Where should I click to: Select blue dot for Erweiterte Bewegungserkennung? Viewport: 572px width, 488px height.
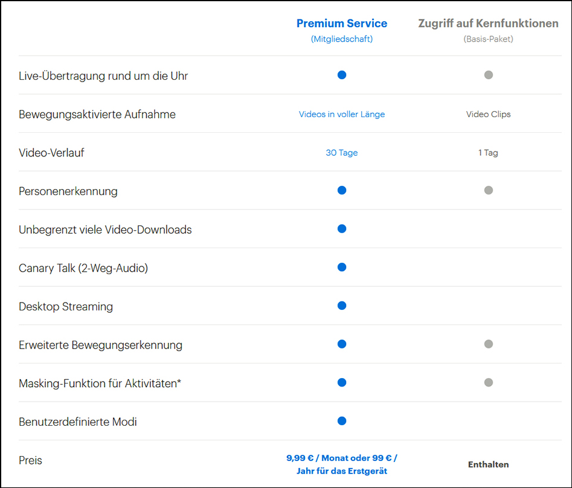tap(342, 344)
